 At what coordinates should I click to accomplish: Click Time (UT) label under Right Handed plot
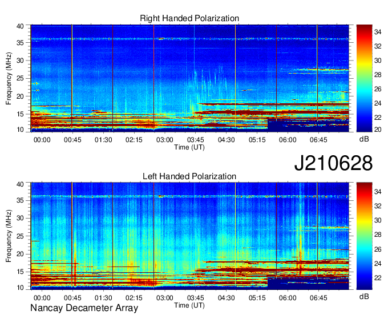tap(189, 147)
